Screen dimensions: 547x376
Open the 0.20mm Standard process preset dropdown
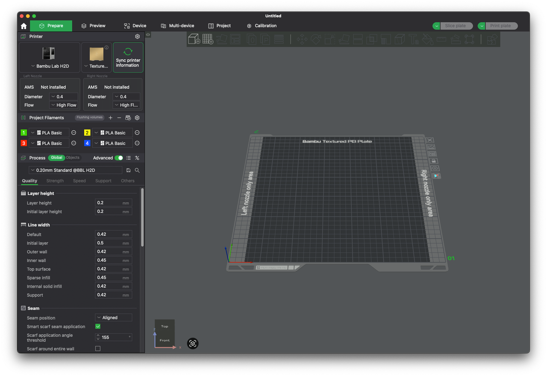pyautogui.click(x=75, y=170)
